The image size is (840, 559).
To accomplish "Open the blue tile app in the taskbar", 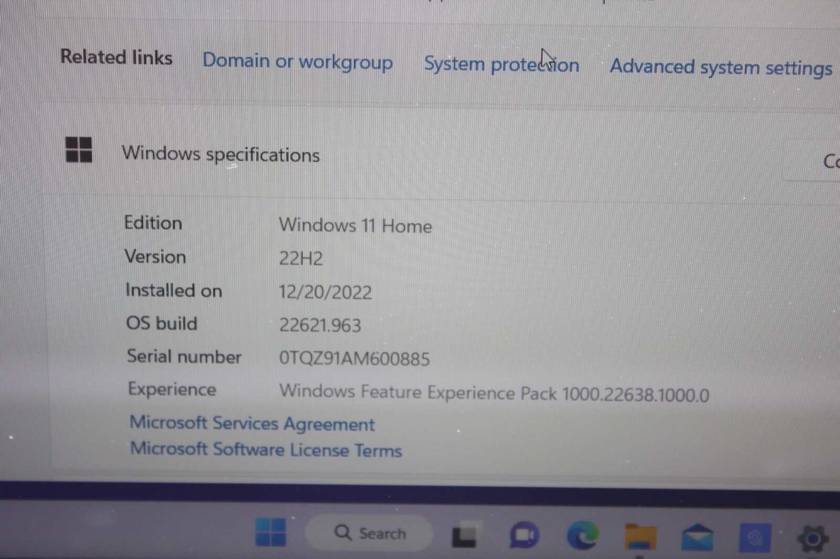I will coord(755,538).
